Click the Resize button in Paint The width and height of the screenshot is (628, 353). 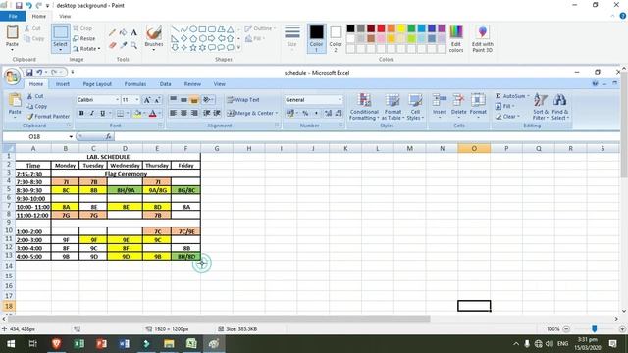click(84, 39)
